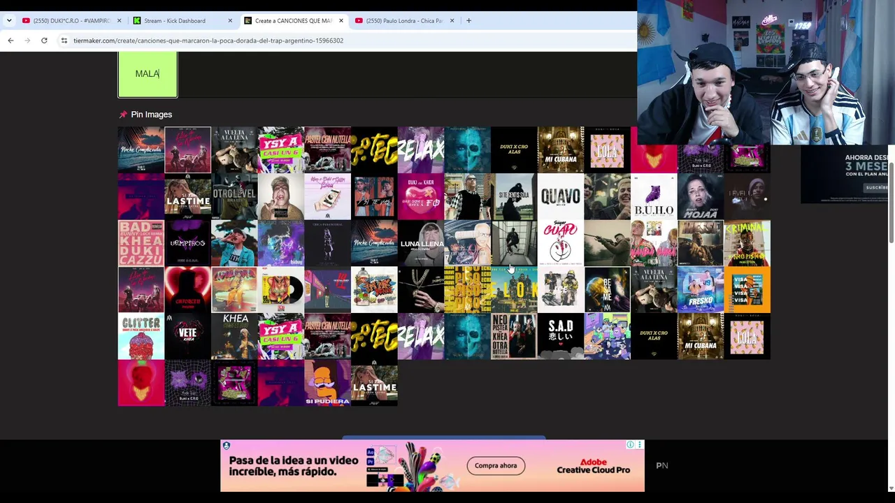895x503 pixels.
Task: Pick the Messi cover image
Action: [x=701, y=243]
